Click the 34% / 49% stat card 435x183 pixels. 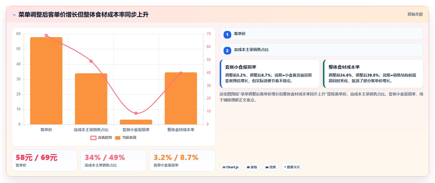tap(113, 160)
